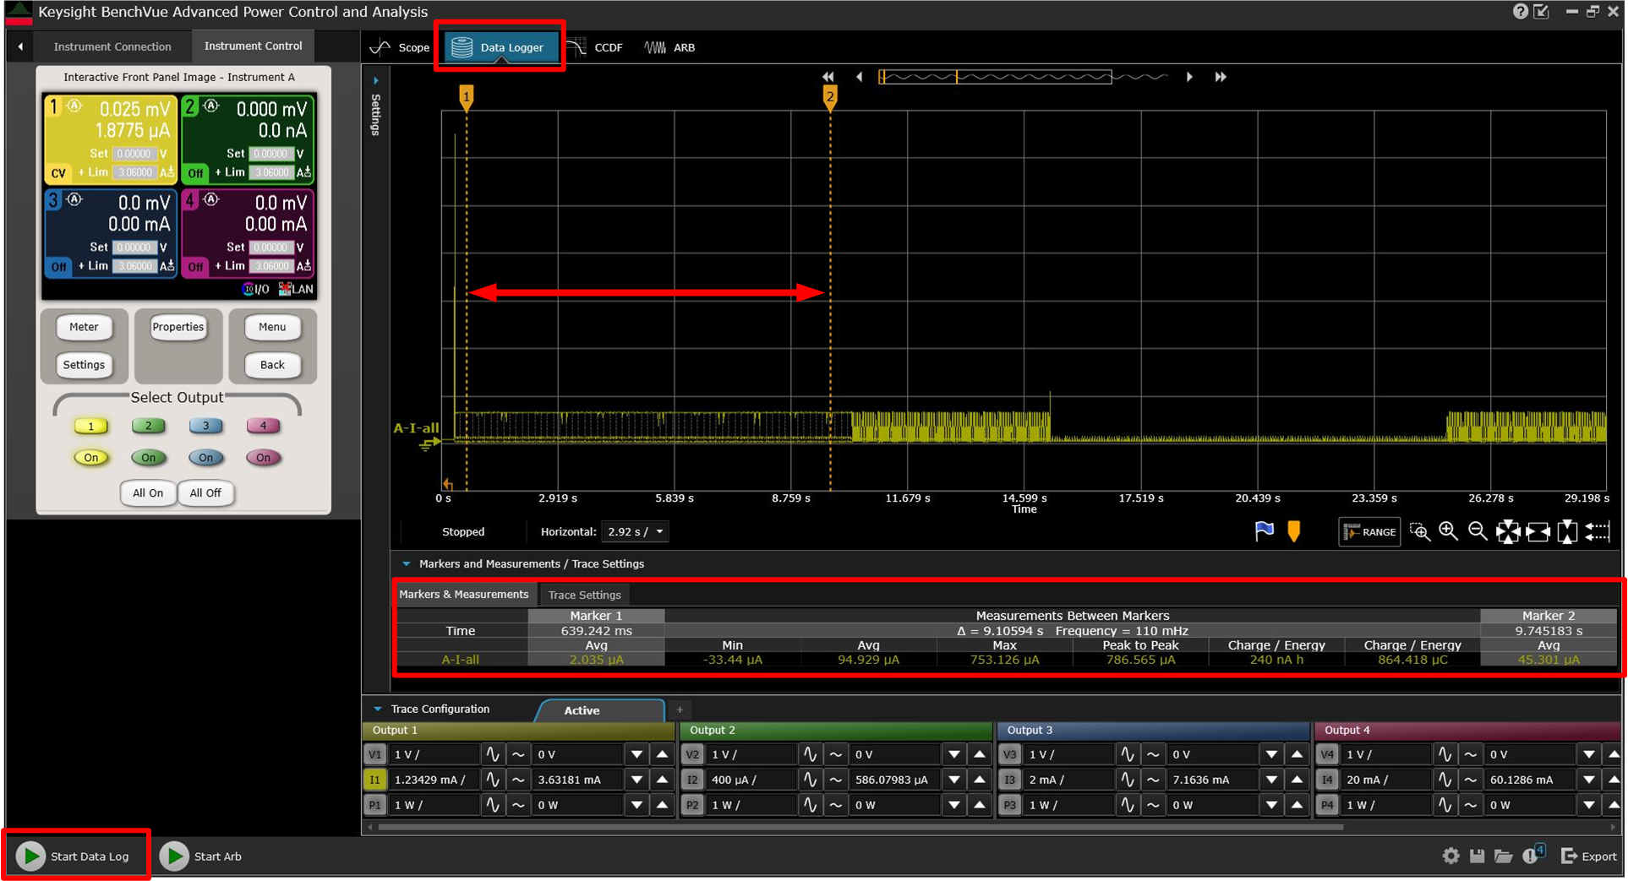Jump to end with double-right arrow
Image resolution: width=1628 pixels, height=881 pixels.
click(x=1221, y=77)
